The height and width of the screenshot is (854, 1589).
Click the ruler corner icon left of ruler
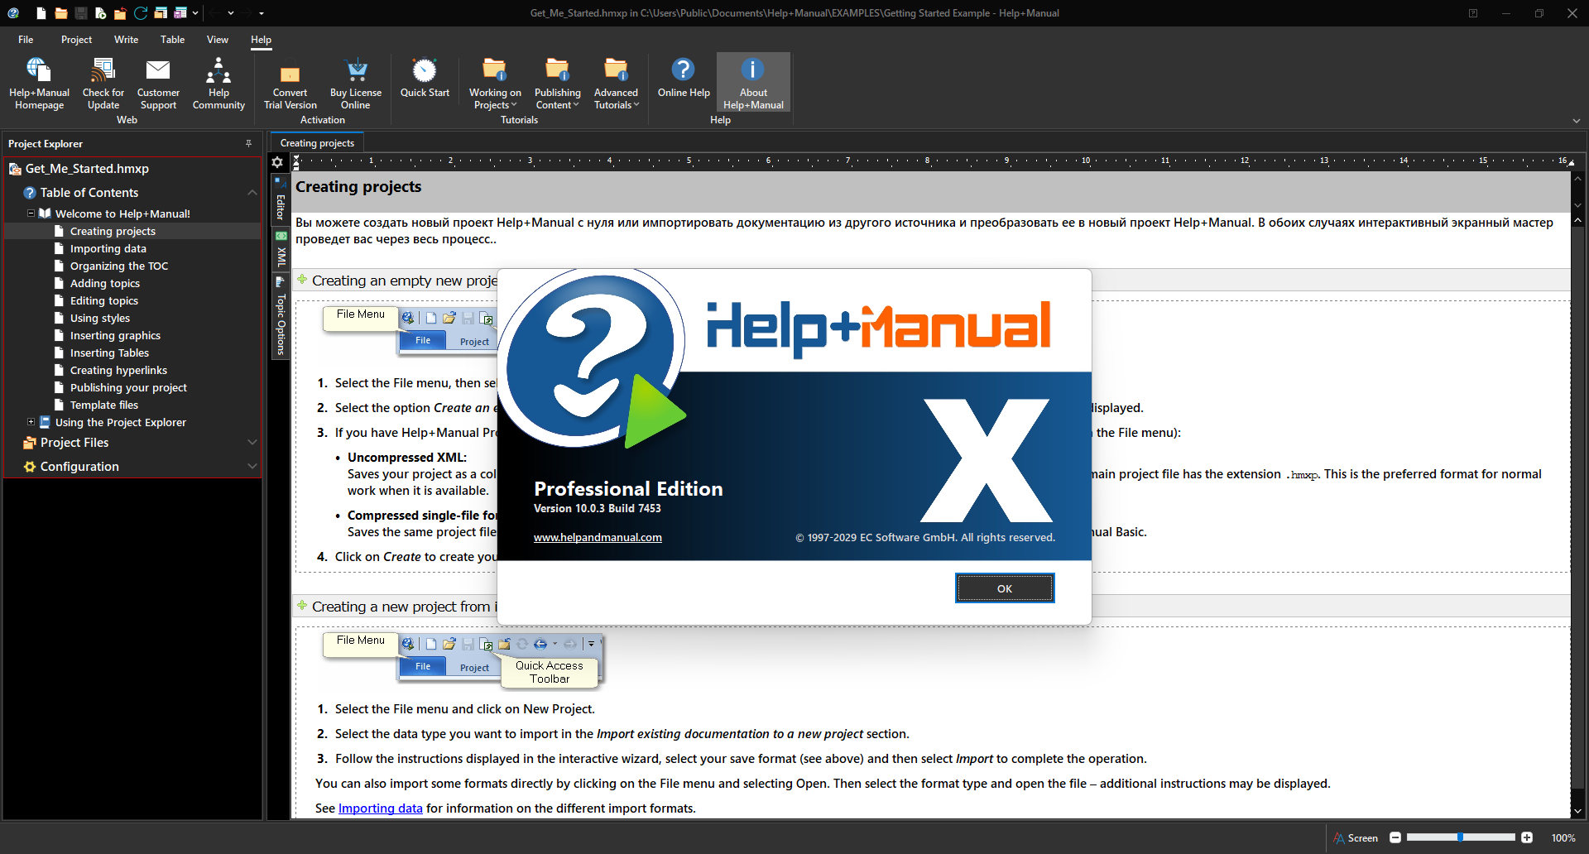point(296,162)
